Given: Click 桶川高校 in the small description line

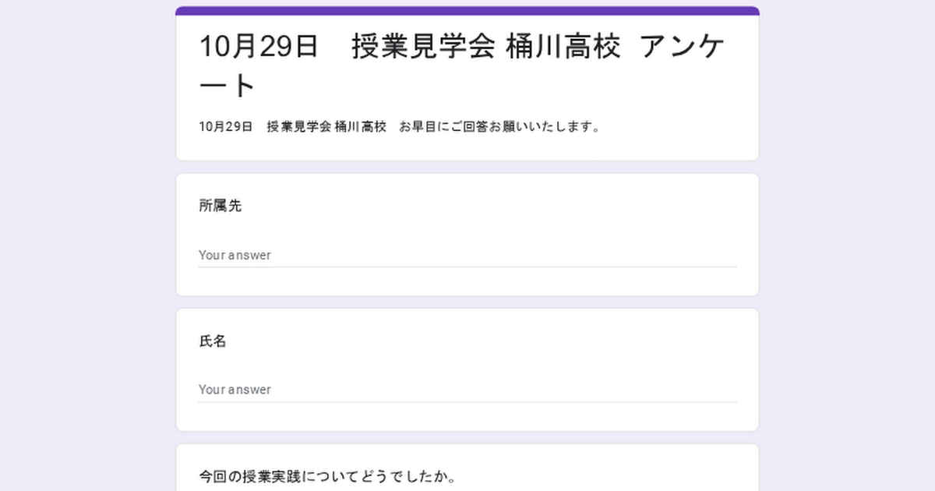Looking at the screenshot, I should click(361, 127).
